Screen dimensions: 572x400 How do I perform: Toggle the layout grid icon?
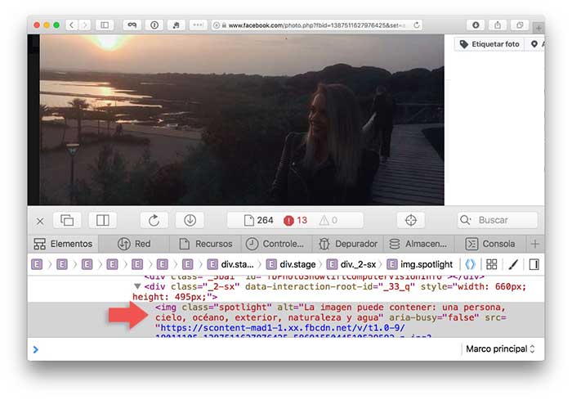tap(492, 264)
